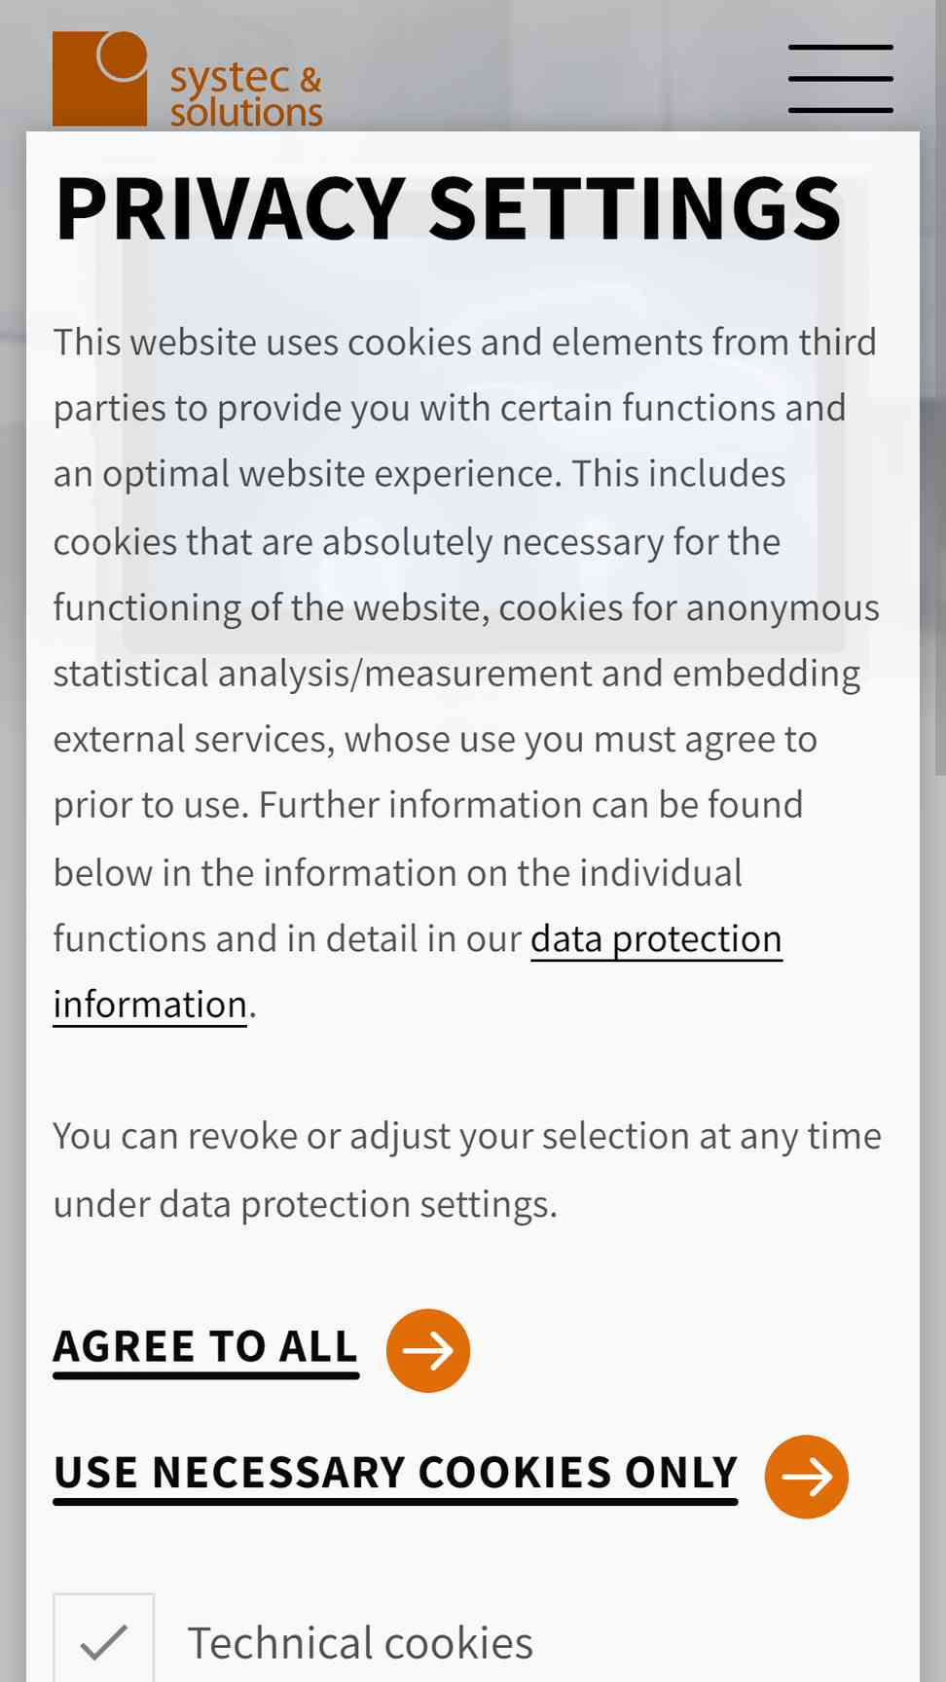
Task: Click the Privacy Settings heading
Action: [x=448, y=208]
